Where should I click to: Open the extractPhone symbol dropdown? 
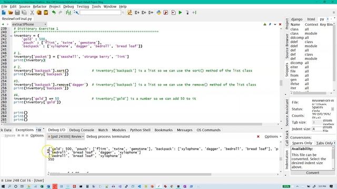click(x=29, y=24)
